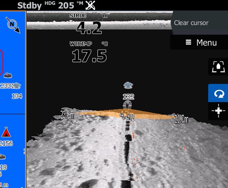Select the pan crosshair tool
The height and width of the screenshot is (188, 228).
coord(218,111)
